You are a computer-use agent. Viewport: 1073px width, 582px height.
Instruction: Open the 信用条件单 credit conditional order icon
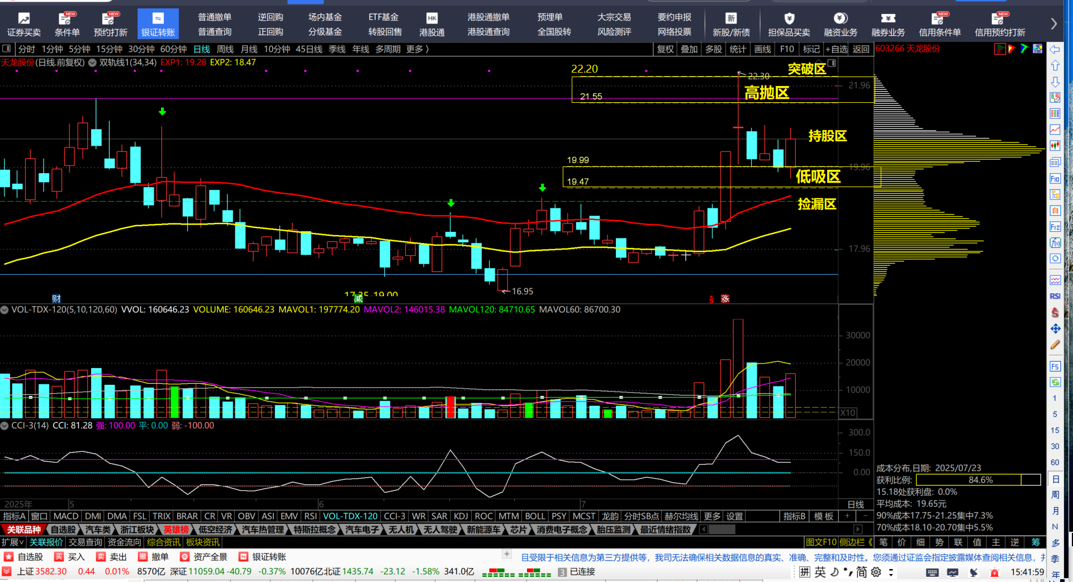pos(939,25)
